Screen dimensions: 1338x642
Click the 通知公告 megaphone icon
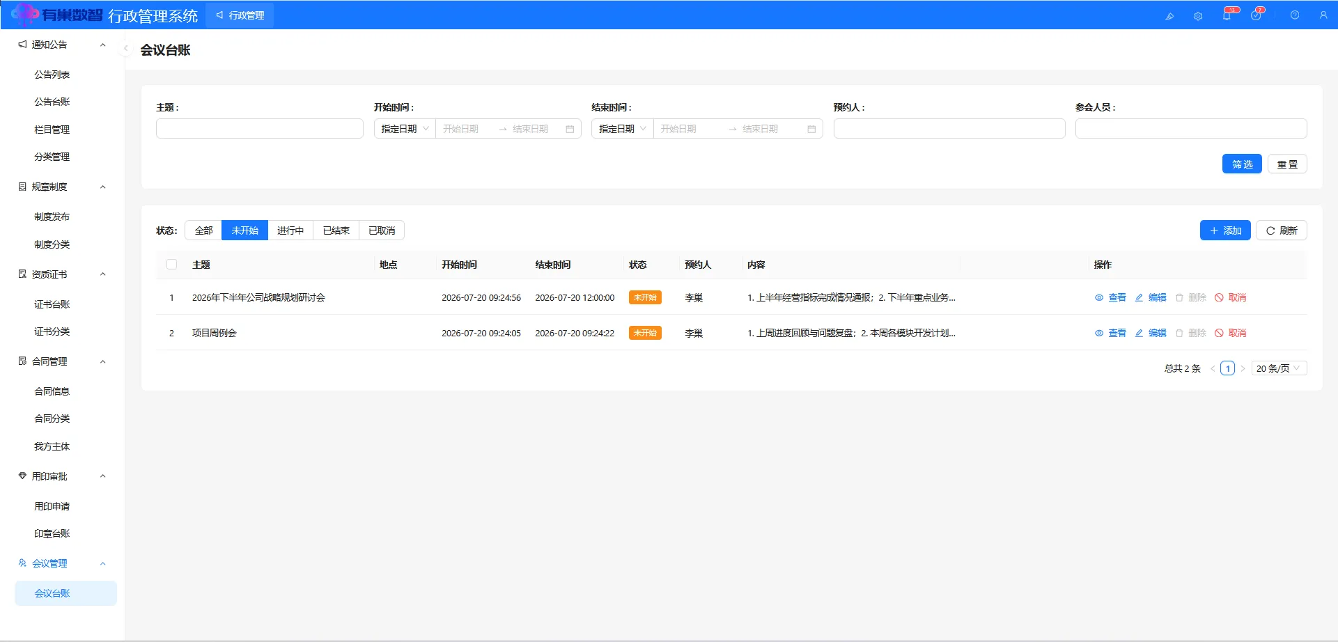point(22,45)
